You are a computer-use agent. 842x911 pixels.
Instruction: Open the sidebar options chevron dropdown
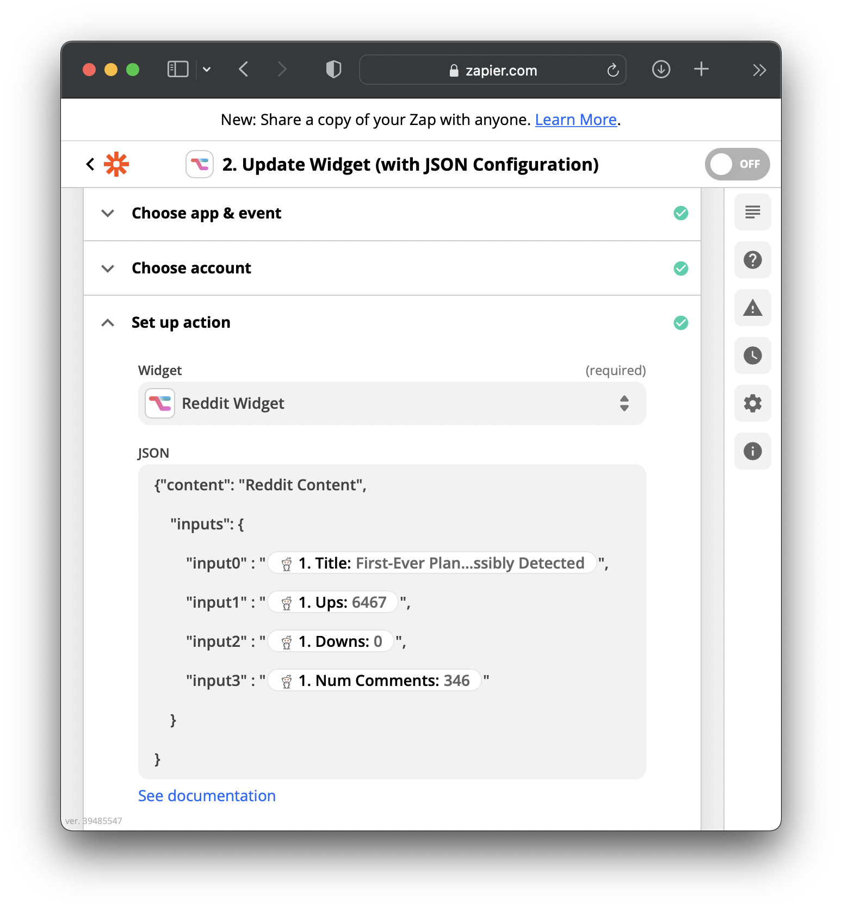click(207, 70)
